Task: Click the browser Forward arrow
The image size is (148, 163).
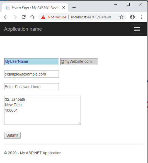Action: click(x=15, y=17)
